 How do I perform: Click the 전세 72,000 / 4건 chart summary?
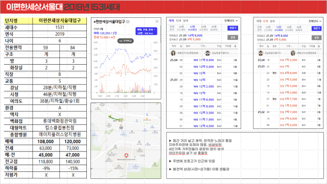(104, 37)
